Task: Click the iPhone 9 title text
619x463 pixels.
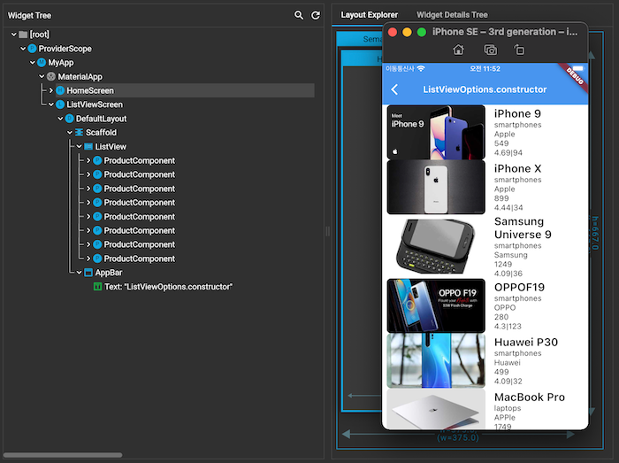Action: (x=517, y=114)
